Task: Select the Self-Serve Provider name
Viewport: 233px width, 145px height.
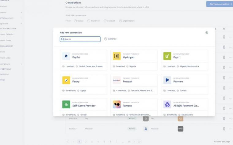Action: point(84,106)
